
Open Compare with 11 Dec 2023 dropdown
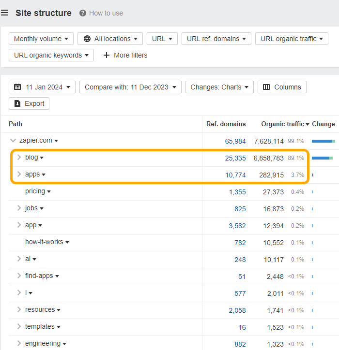coord(130,87)
